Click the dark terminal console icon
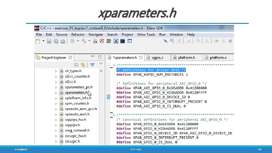 [123, 41]
